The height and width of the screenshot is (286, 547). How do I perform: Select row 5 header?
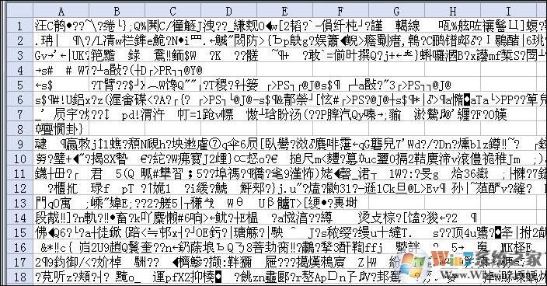(20, 85)
